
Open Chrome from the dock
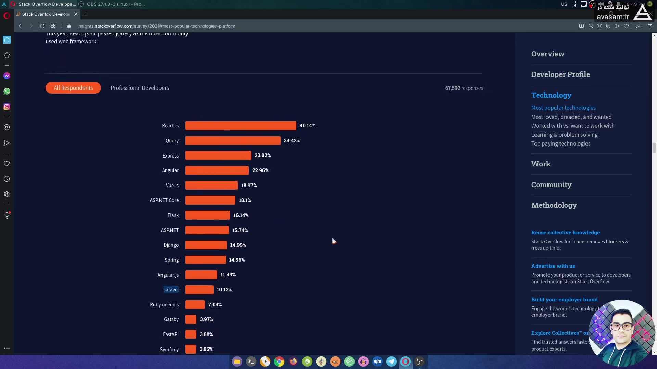[279, 361]
